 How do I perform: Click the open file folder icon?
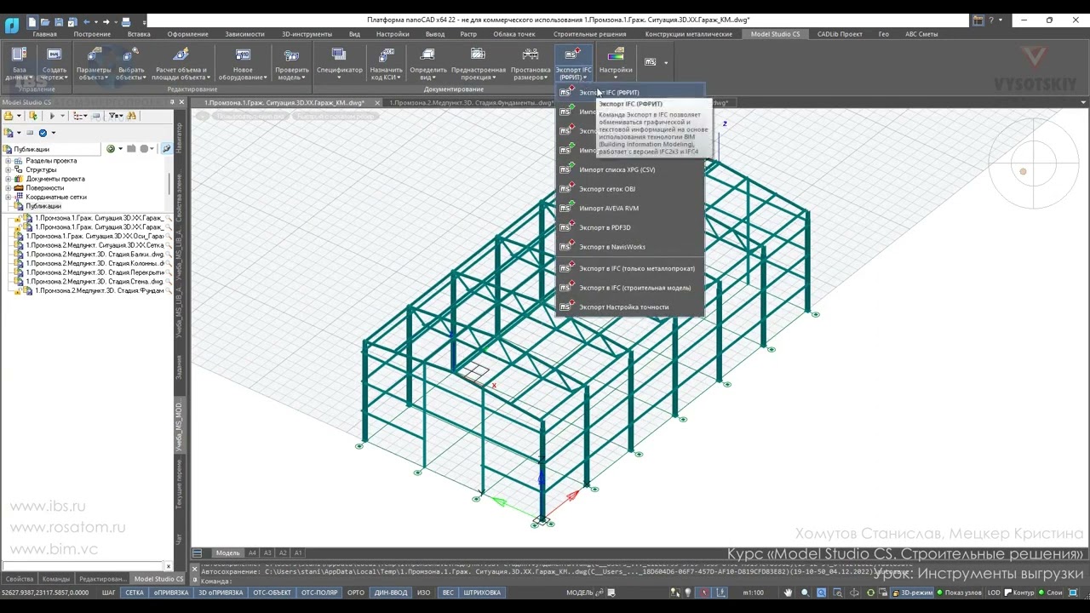(x=44, y=21)
